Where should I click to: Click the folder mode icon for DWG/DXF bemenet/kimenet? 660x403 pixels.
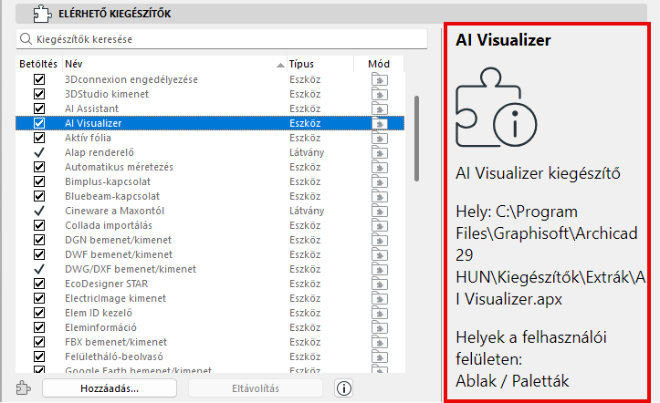(380, 269)
